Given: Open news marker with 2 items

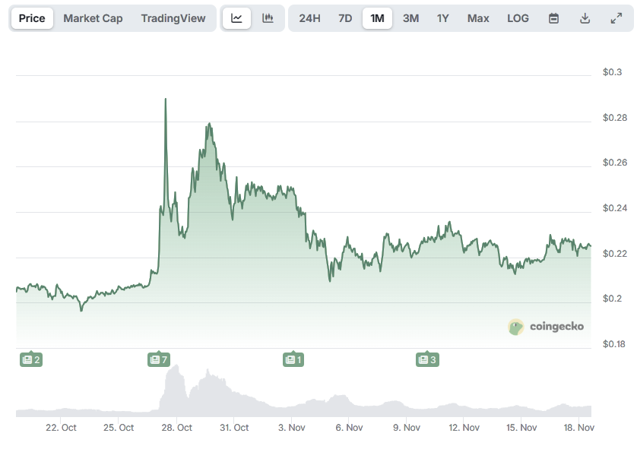Looking at the screenshot, I should (x=31, y=359).
